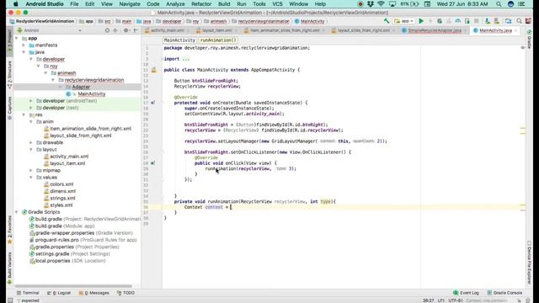Open the TODO tool window
The width and height of the screenshot is (539, 303).
click(125, 293)
